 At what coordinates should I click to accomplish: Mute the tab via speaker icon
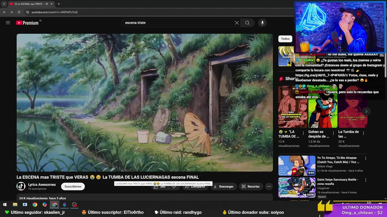[47, 4]
